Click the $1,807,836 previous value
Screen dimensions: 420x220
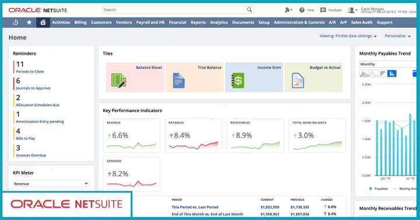pyautogui.click(x=300, y=214)
